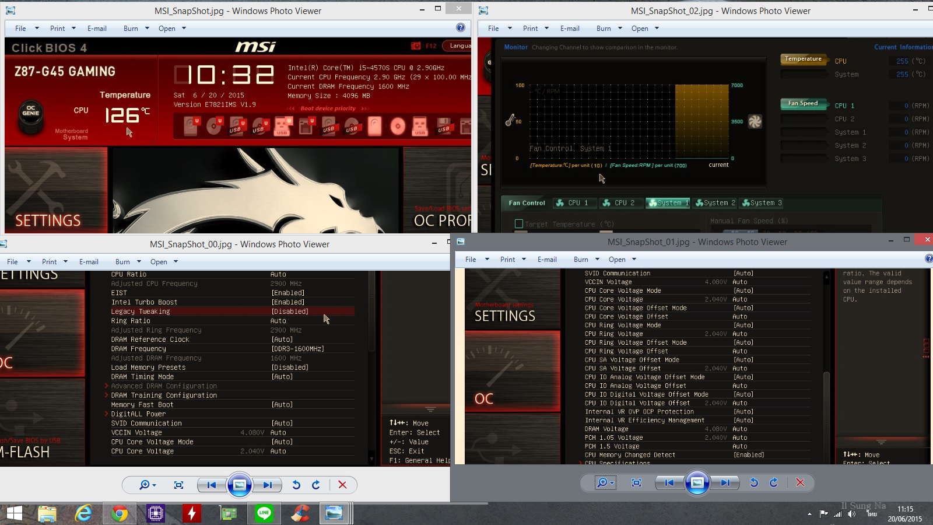
Task: Open Google Chrome from the taskbar
Action: [120, 513]
